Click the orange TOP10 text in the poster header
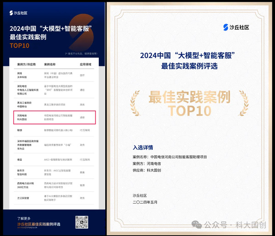The width and height of the screenshot is (275, 236). coord(19,46)
